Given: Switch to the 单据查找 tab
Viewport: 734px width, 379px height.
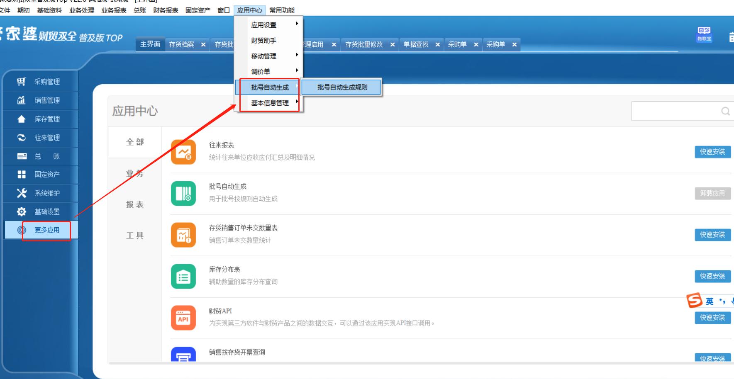Looking at the screenshot, I should (416, 44).
